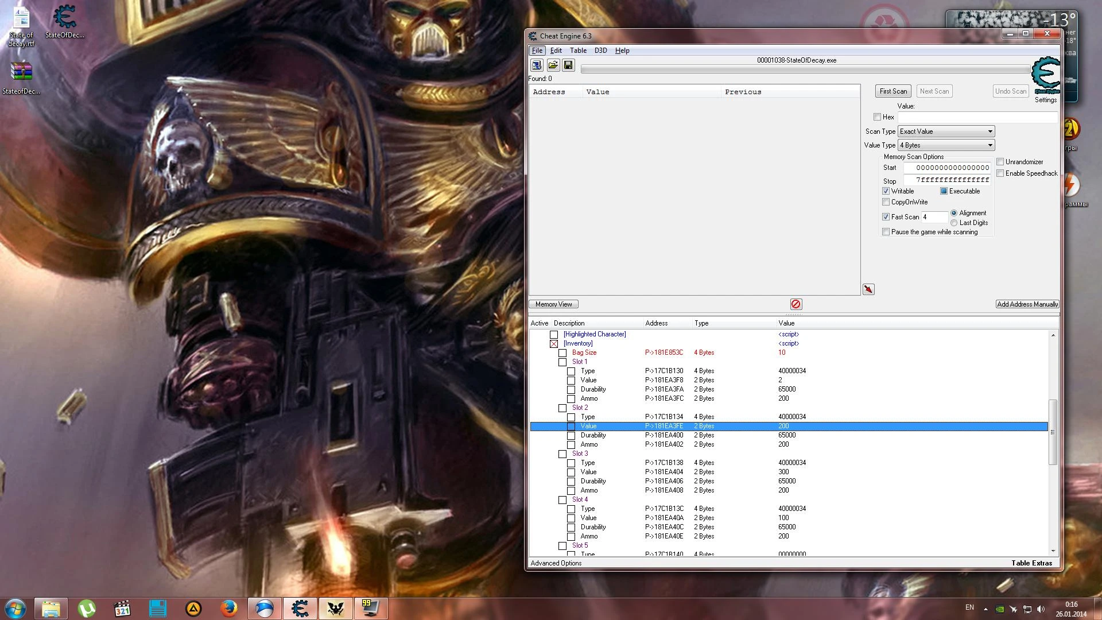Enable the Hex checkbox
Viewport: 1102px width, 620px height.
[877, 117]
